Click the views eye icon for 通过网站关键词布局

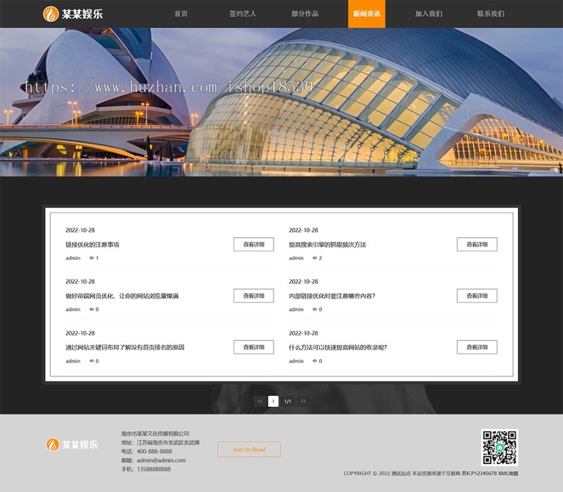click(x=91, y=361)
